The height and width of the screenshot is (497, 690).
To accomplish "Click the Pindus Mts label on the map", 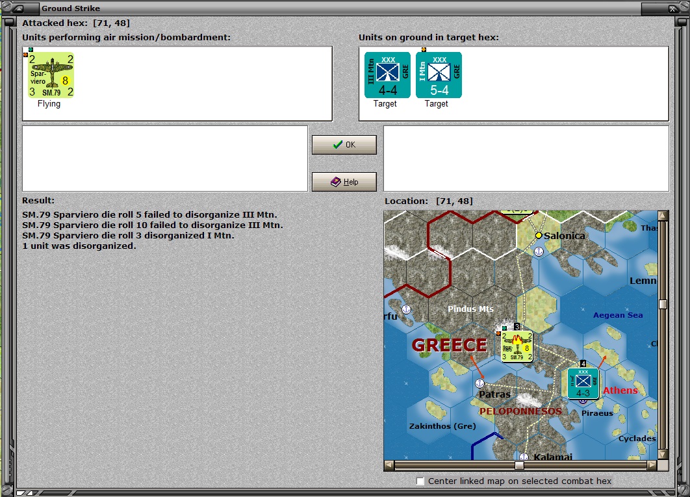I will tap(470, 309).
